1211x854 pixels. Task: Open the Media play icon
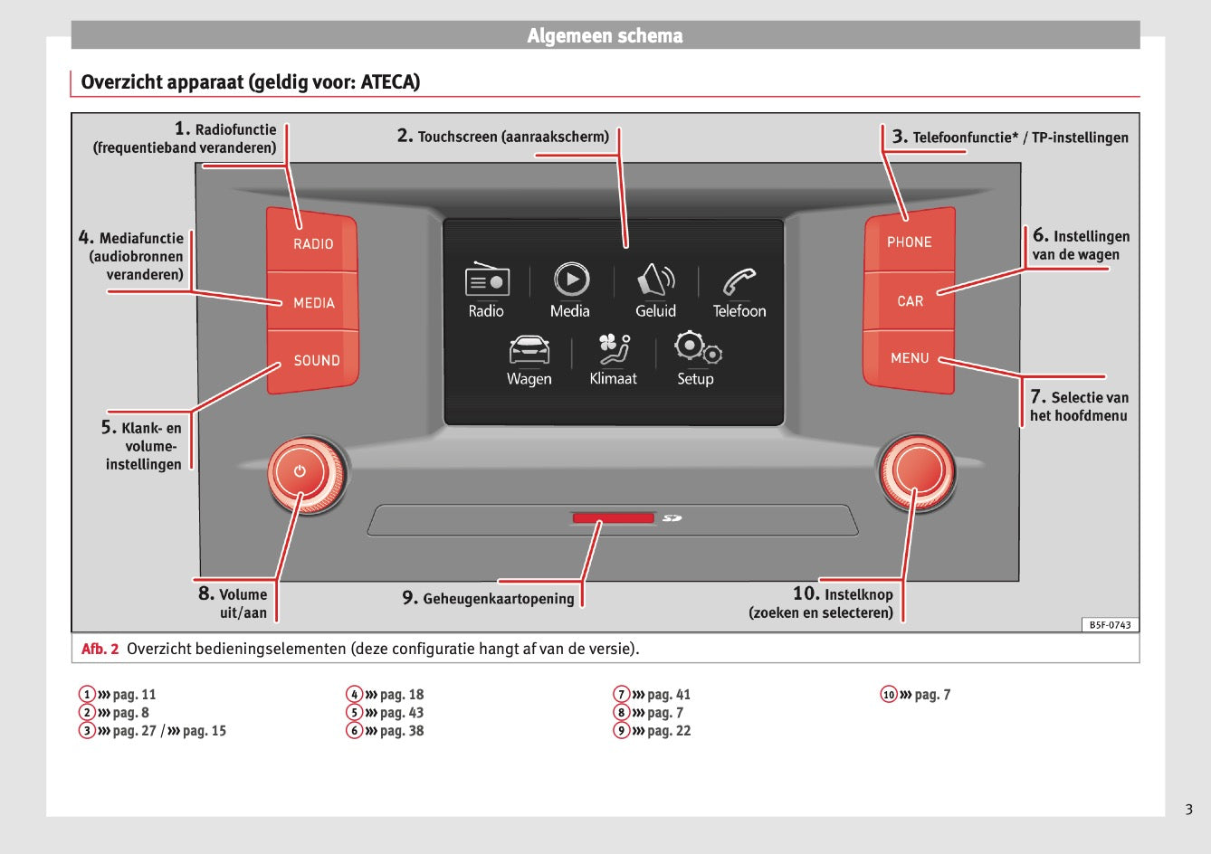pos(570,280)
